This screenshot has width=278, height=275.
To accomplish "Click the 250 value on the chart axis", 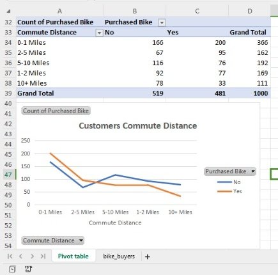I will pyautogui.click(x=26, y=141).
